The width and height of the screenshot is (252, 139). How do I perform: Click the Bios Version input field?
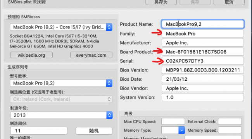point(203,70)
